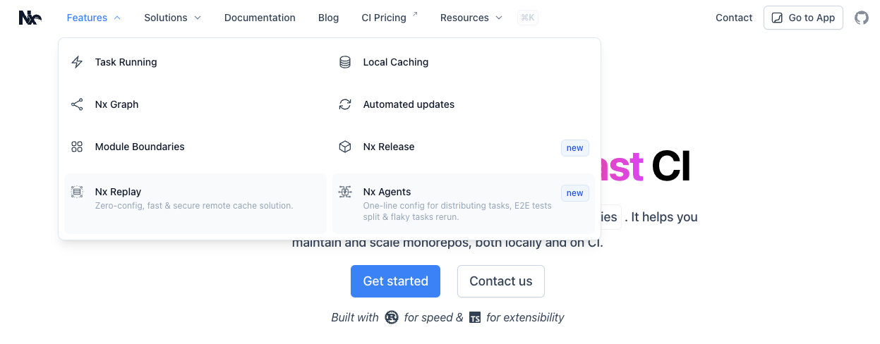This screenshot has width=880, height=344.
Task: Click the Local Caching database icon
Action: pos(345,62)
